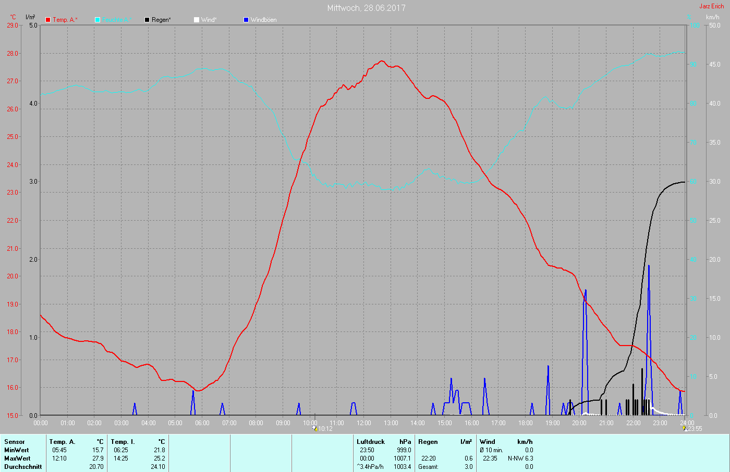The image size is (730, 472).
Task: Click the 'km/h' unit label above right axis
Action: tap(713, 17)
